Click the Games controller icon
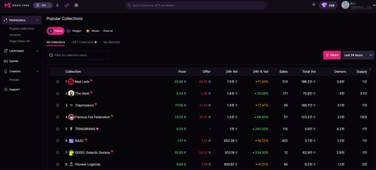 click(6, 61)
